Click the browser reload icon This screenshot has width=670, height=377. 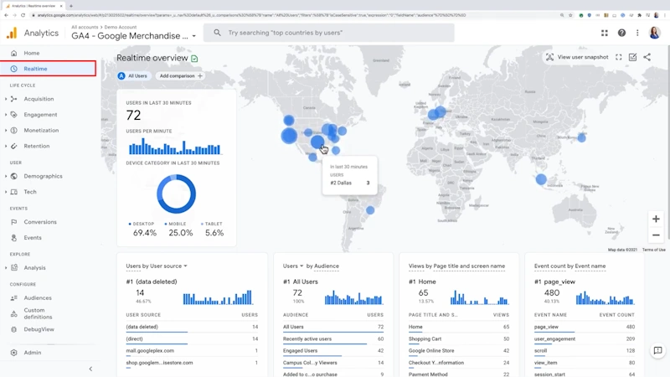point(23,15)
